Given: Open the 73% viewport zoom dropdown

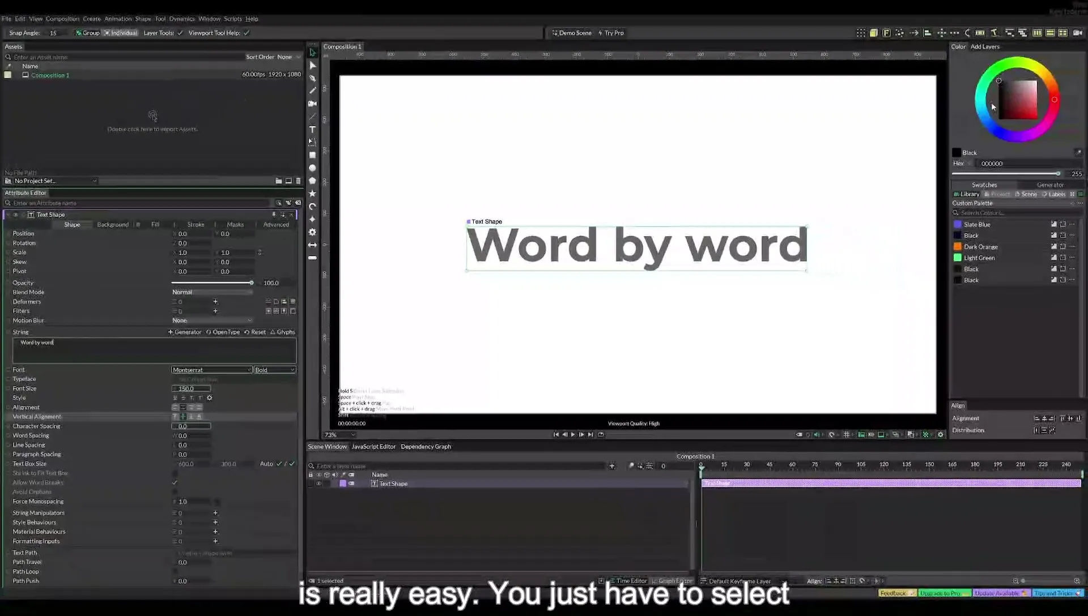Looking at the screenshot, I should click(x=339, y=435).
